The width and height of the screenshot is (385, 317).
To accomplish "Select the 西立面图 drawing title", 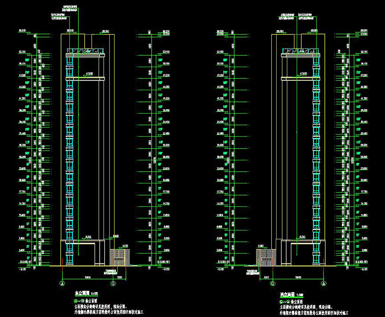I will (x=288, y=294).
